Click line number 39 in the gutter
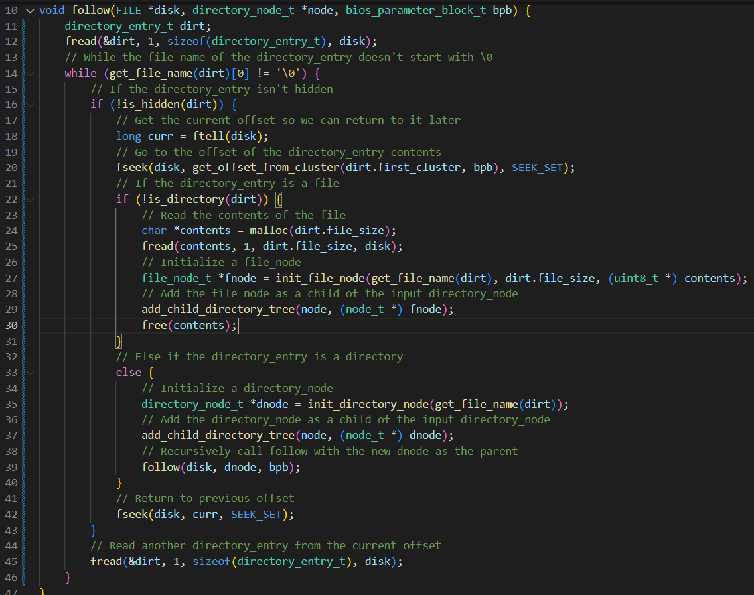This screenshot has height=595, width=754. pyautogui.click(x=11, y=467)
